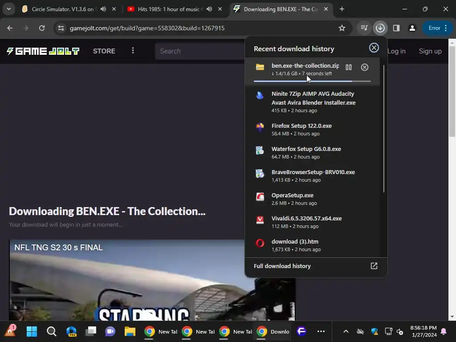Close the Hits 1985 tab
Screen dimensions: 456x342
(220, 9)
